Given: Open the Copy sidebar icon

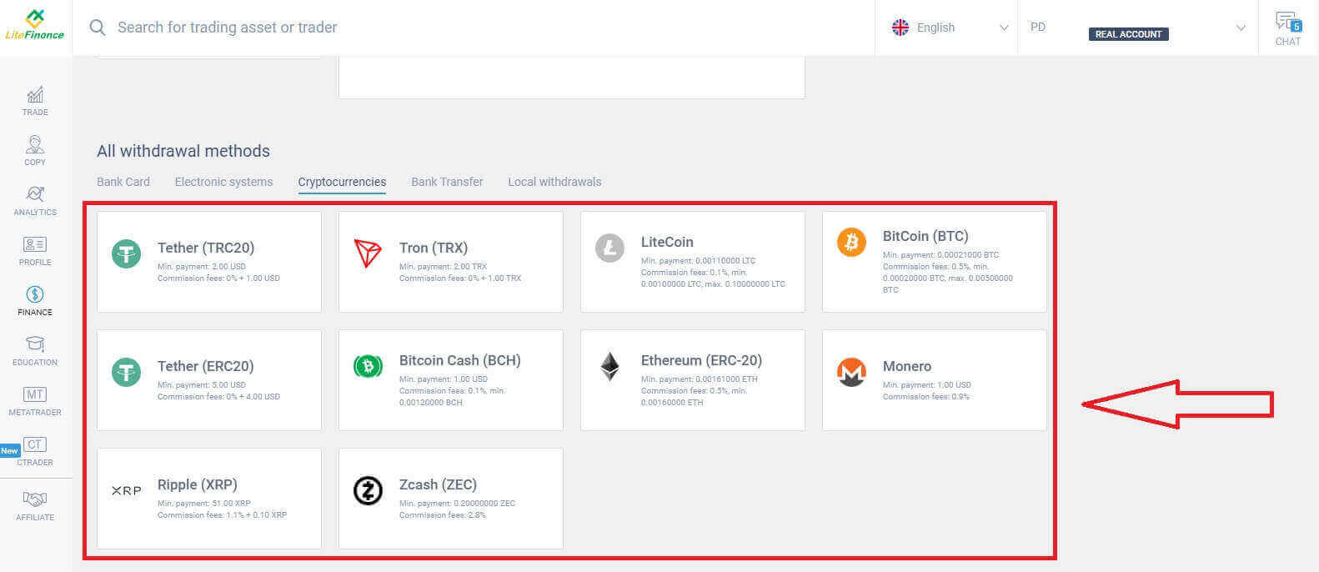Looking at the screenshot, I should [x=35, y=144].
